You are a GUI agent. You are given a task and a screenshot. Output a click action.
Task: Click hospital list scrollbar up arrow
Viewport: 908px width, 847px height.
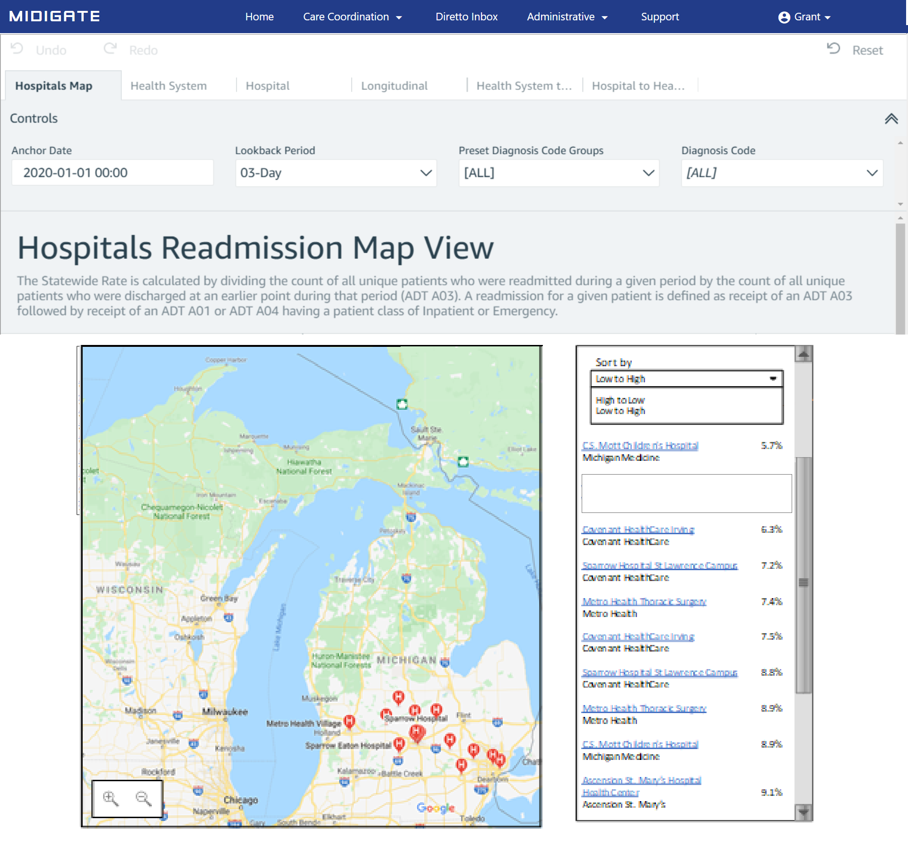tap(803, 354)
